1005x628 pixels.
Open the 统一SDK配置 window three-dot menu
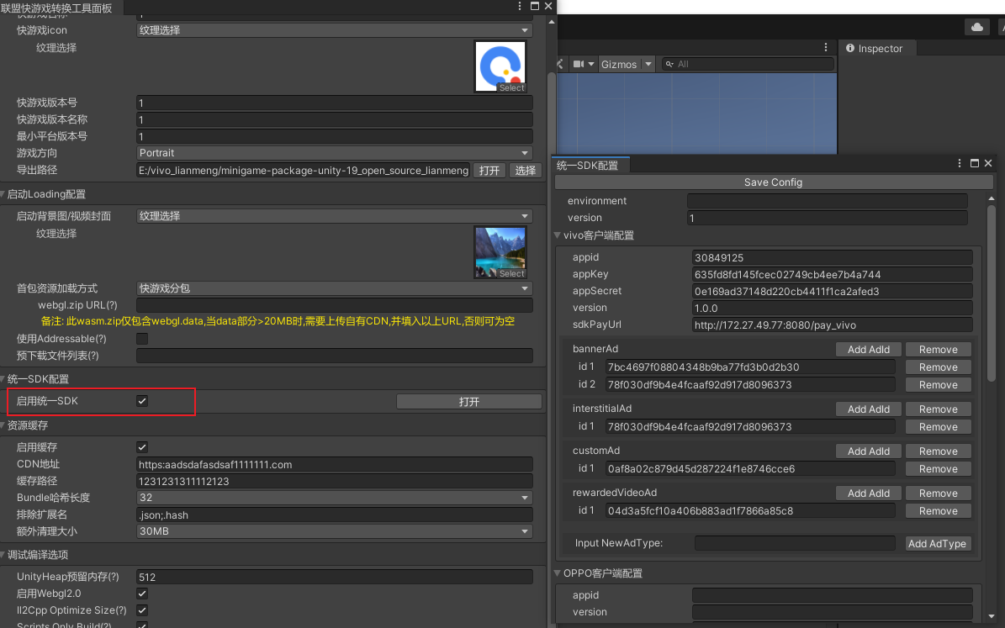tap(960, 164)
